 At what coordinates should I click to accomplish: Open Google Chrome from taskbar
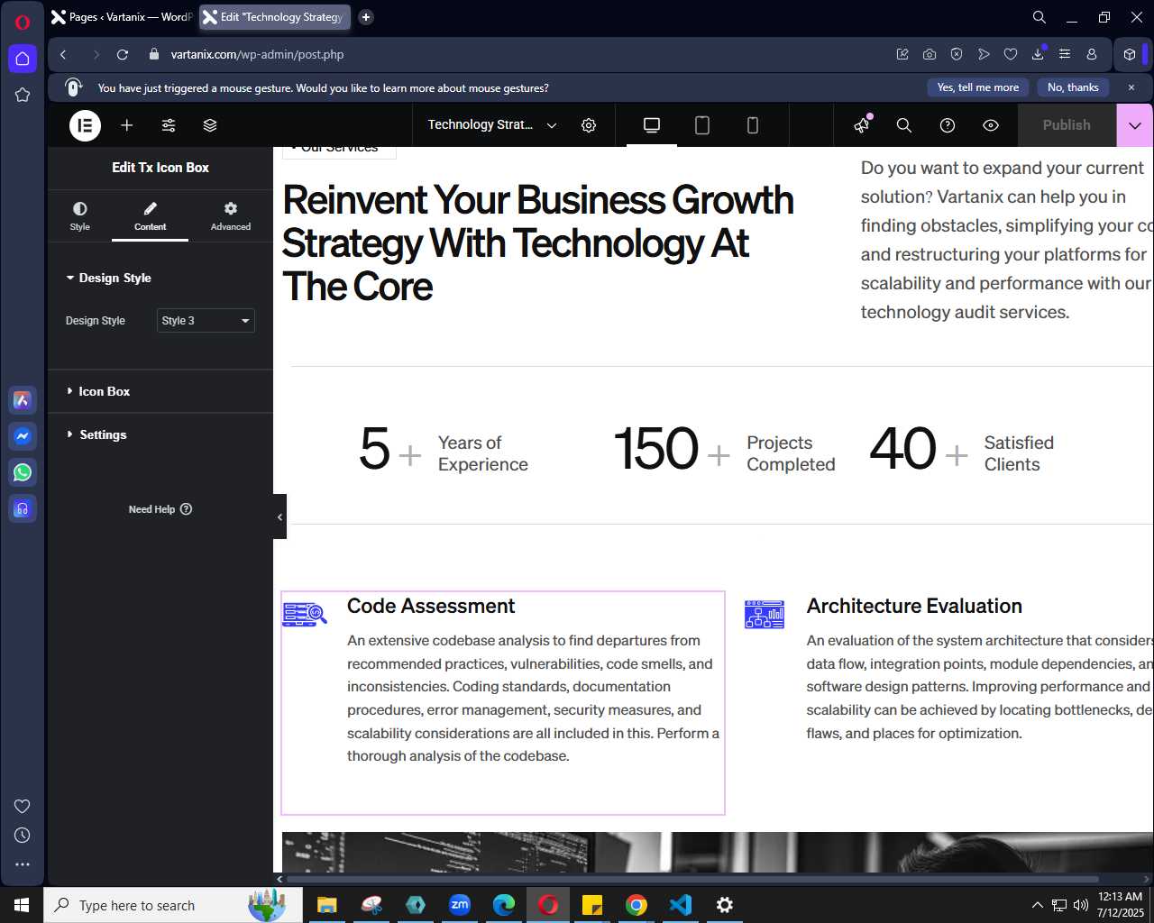click(x=637, y=905)
